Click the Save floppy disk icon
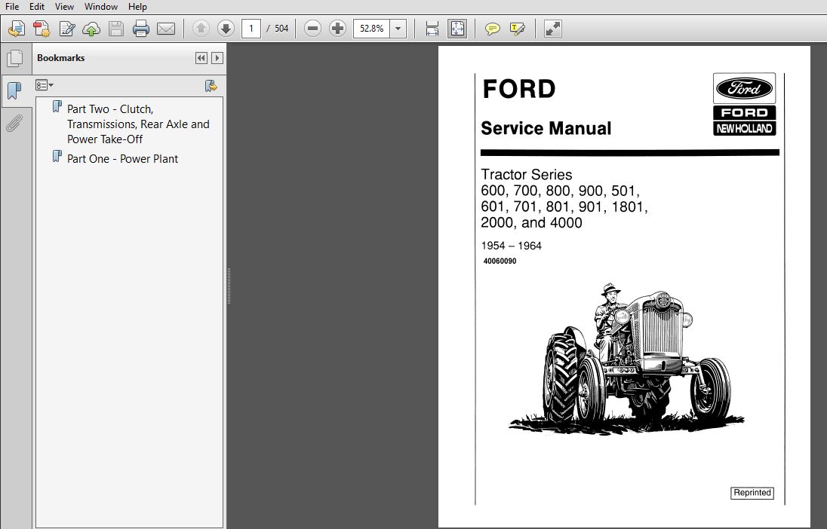Viewport: 827px width, 529px height. coord(116,29)
